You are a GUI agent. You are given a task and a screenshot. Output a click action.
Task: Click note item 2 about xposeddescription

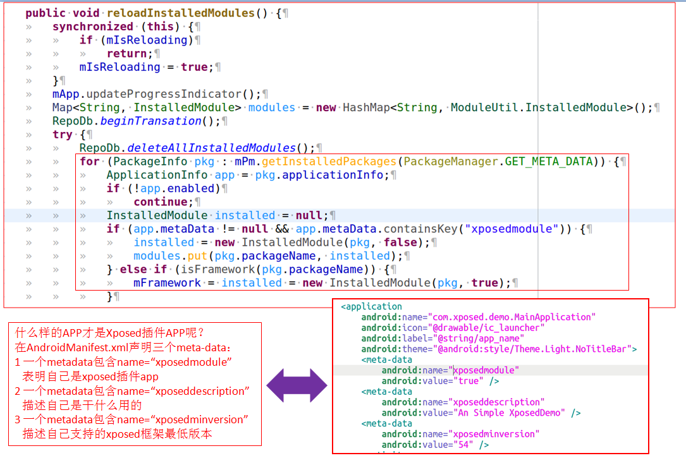(x=132, y=390)
